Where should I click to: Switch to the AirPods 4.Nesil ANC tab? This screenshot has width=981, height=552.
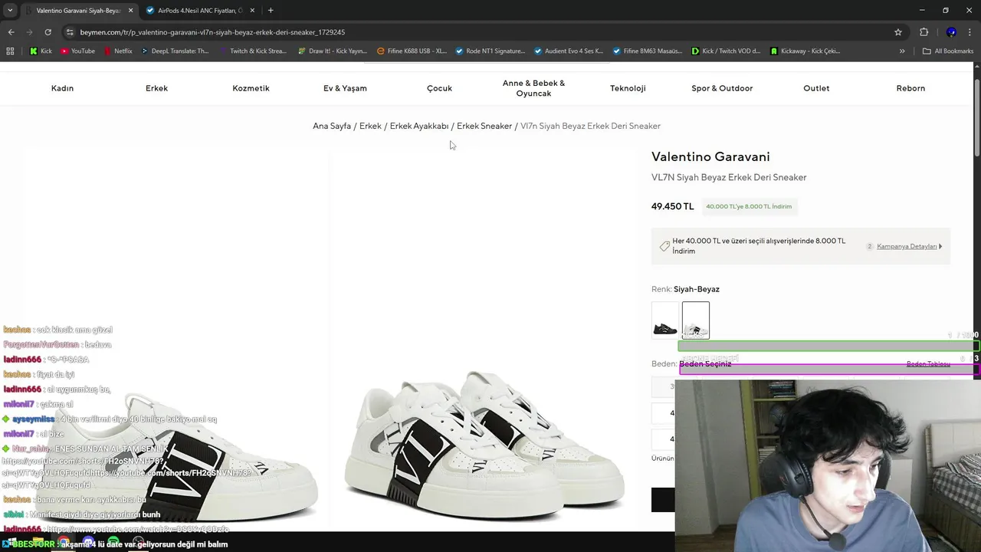click(199, 11)
